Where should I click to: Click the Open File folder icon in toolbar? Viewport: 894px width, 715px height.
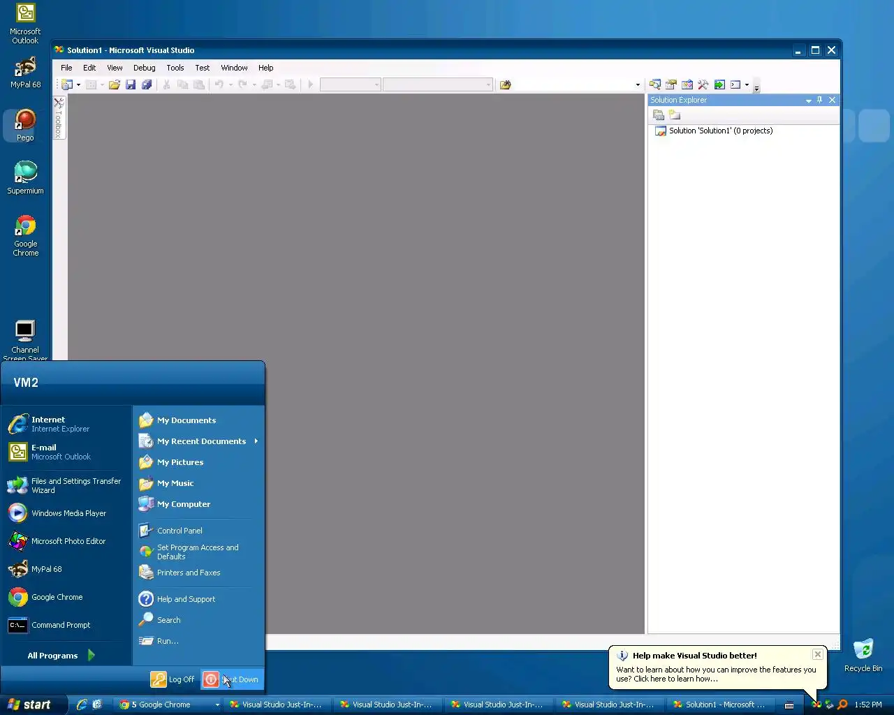[x=114, y=84]
